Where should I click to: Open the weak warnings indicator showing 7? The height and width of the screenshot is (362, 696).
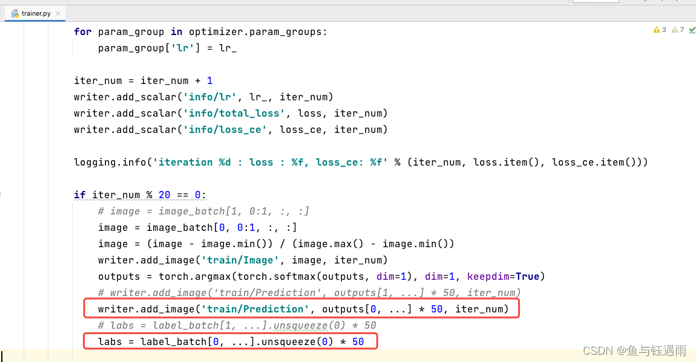pos(678,30)
